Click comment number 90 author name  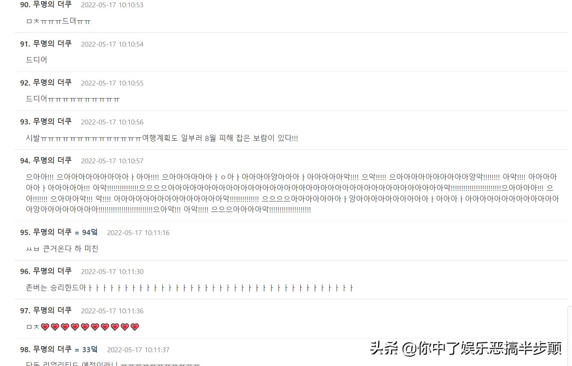pos(52,4)
